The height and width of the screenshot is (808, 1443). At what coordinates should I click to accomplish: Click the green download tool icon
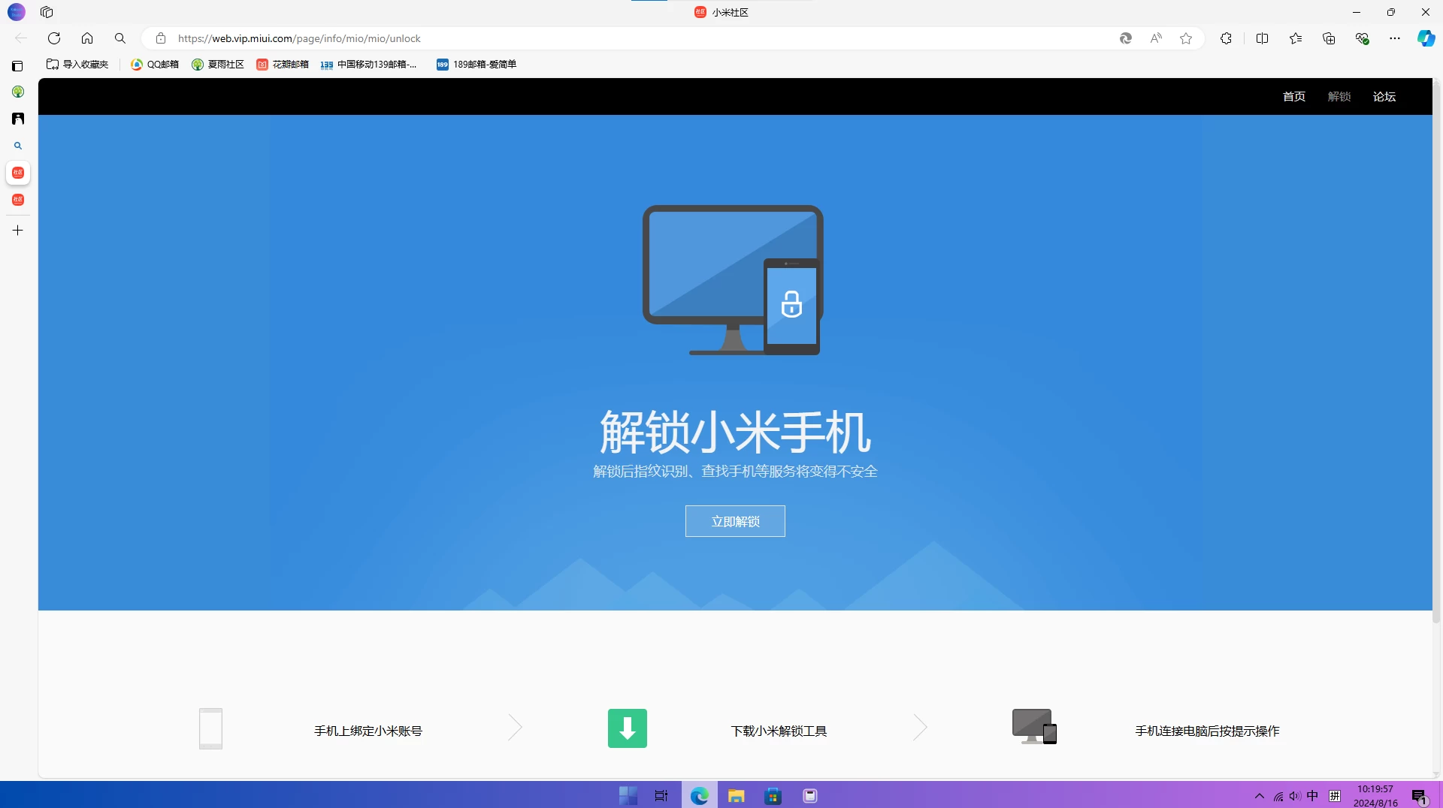(627, 728)
